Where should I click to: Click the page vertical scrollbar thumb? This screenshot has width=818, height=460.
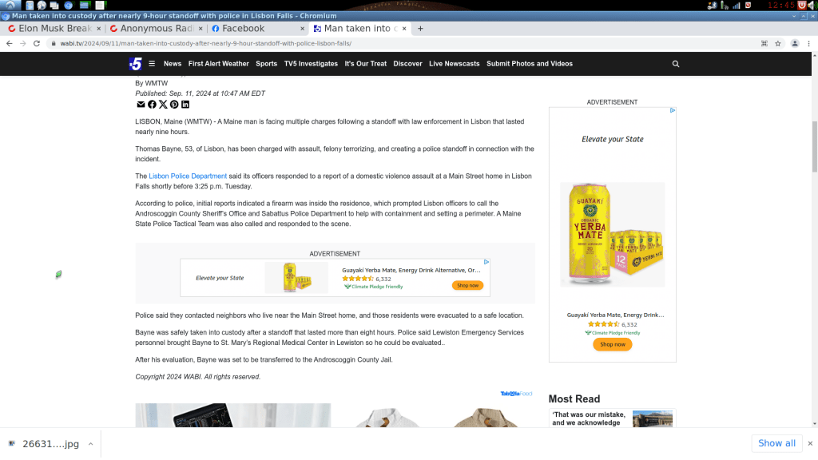(814, 146)
